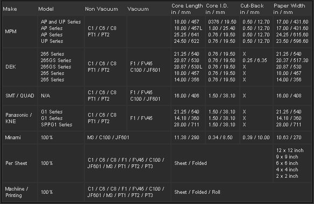Select the MPM make cell

tap(11, 32)
